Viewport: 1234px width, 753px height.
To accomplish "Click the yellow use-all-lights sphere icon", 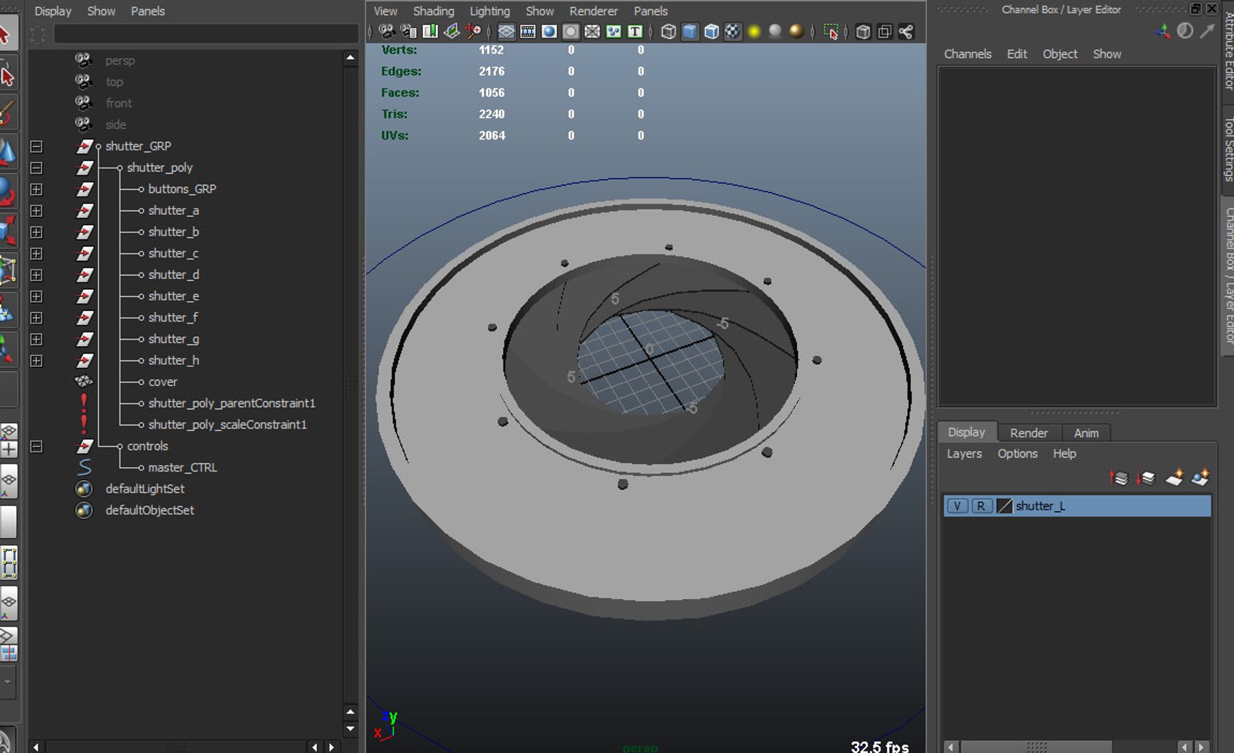I will (x=754, y=31).
